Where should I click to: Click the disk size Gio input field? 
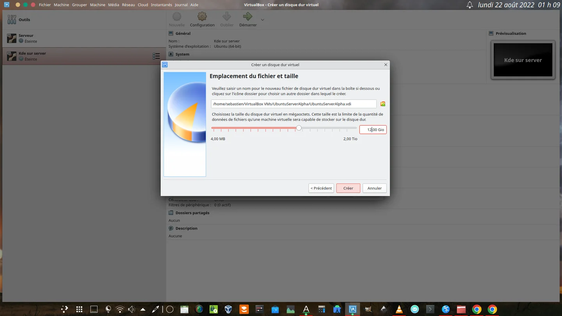tap(373, 130)
